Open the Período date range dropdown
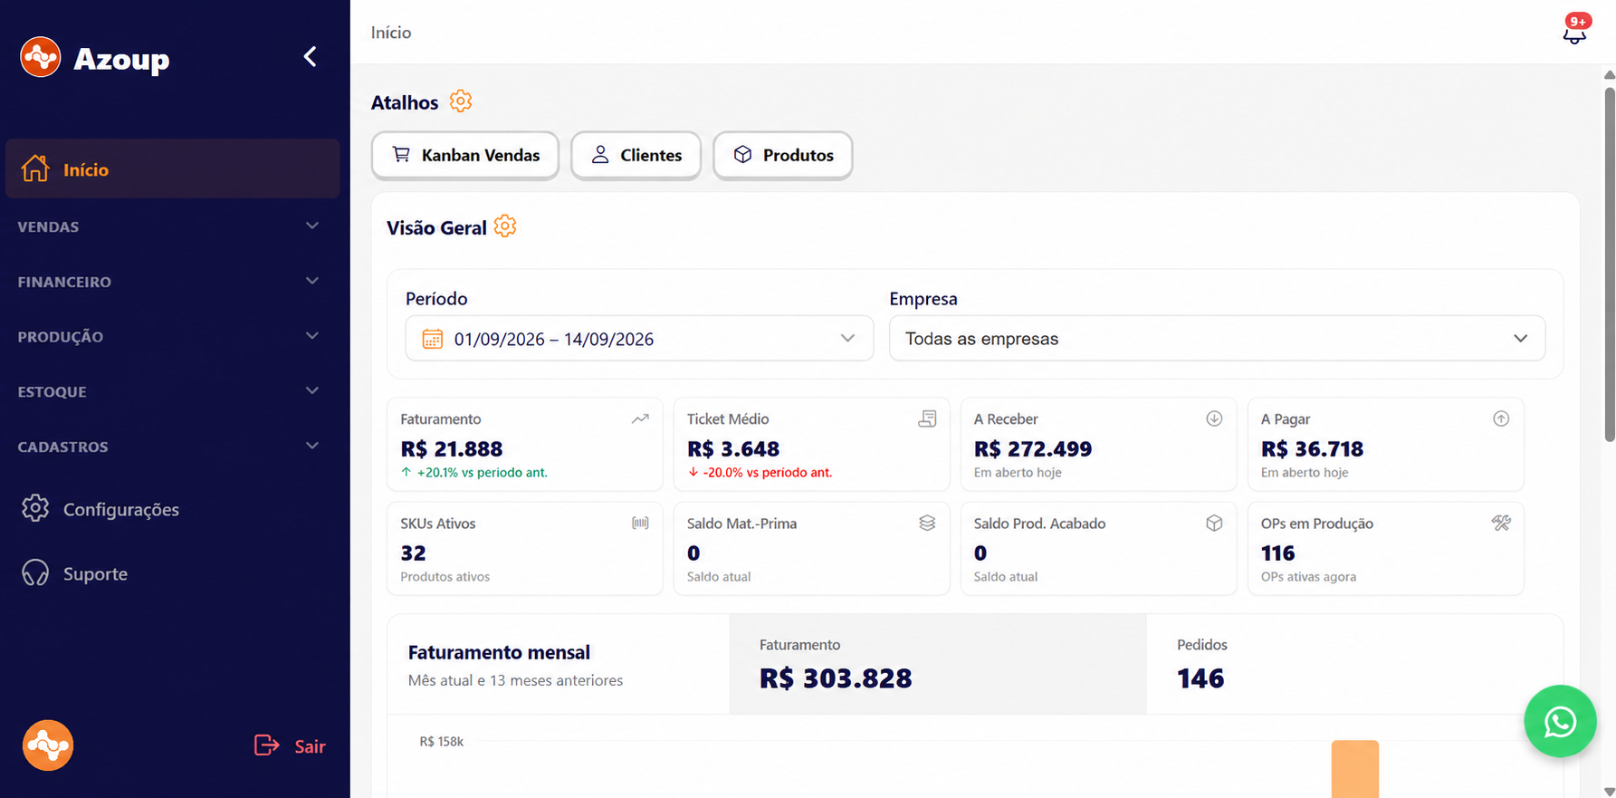The image size is (1616, 798). click(x=639, y=339)
